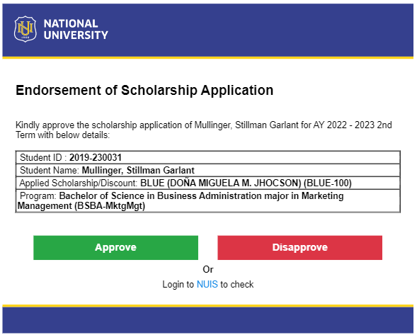Select the DOÑA MIGUELA M. JHOCSON scholarship text
The width and height of the screenshot is (417, 335).
tap(234, 183)
